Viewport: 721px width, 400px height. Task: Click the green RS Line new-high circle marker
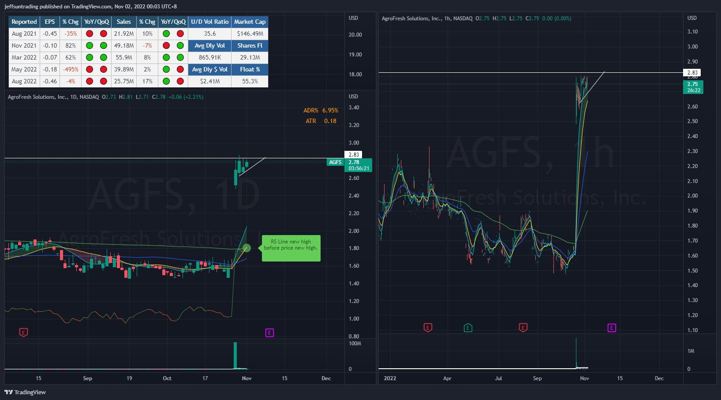pyautogui.click(x=247, y=248)
